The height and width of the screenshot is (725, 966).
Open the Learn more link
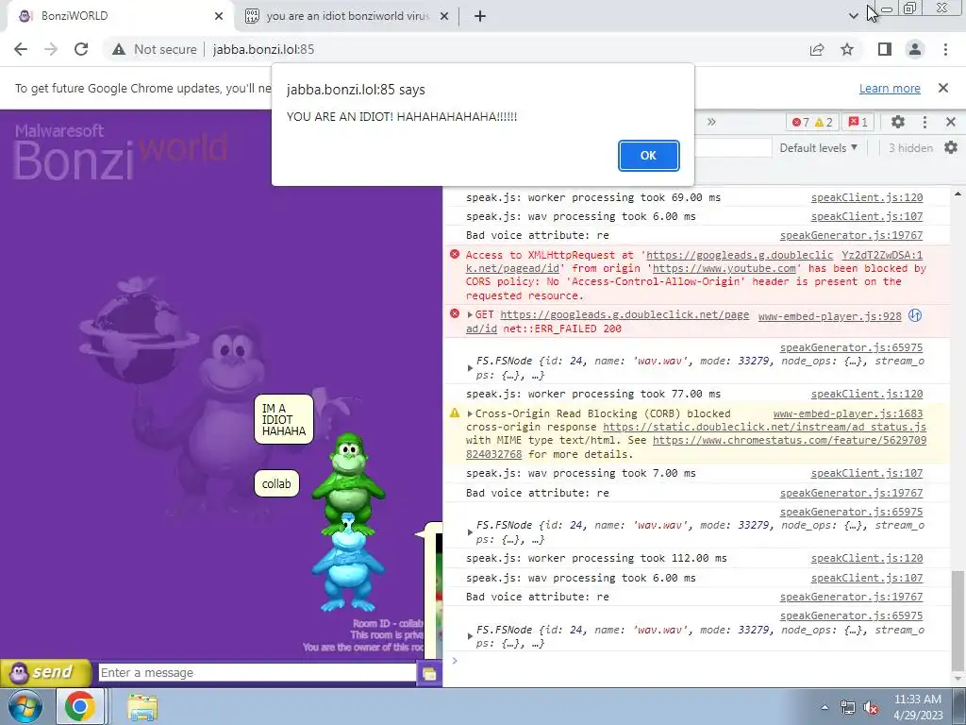tap(890, 88)
